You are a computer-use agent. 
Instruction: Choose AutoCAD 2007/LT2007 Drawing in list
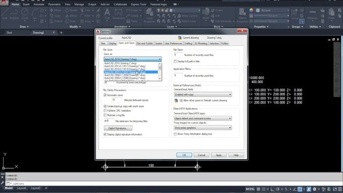(131, 72)
